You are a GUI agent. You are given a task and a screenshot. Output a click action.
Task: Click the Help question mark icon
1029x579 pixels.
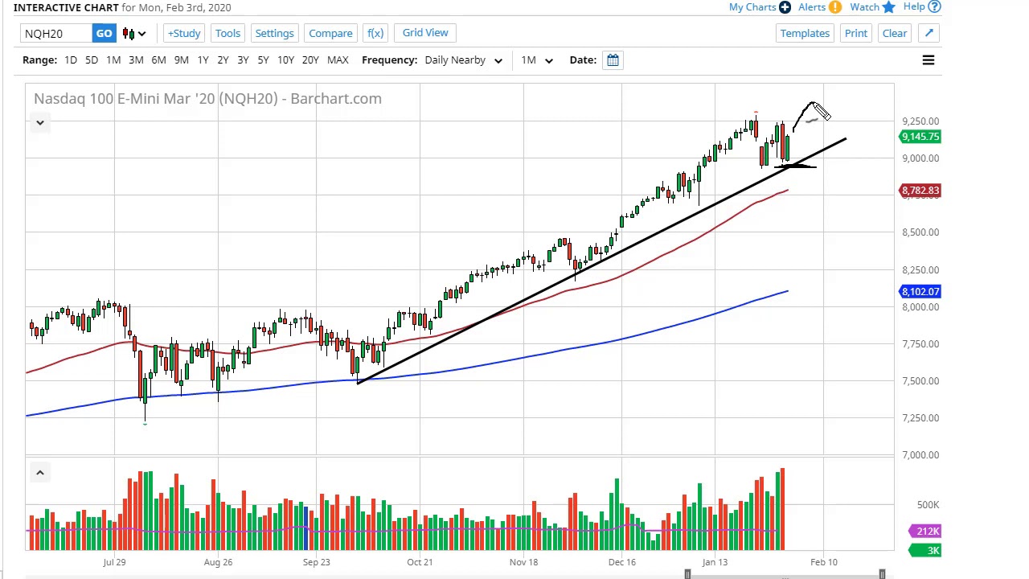tap(934, 7)
